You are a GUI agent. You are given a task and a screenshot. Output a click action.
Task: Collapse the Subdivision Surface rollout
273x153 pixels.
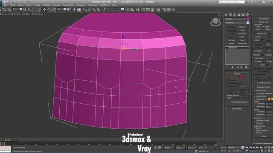(263, 87)
